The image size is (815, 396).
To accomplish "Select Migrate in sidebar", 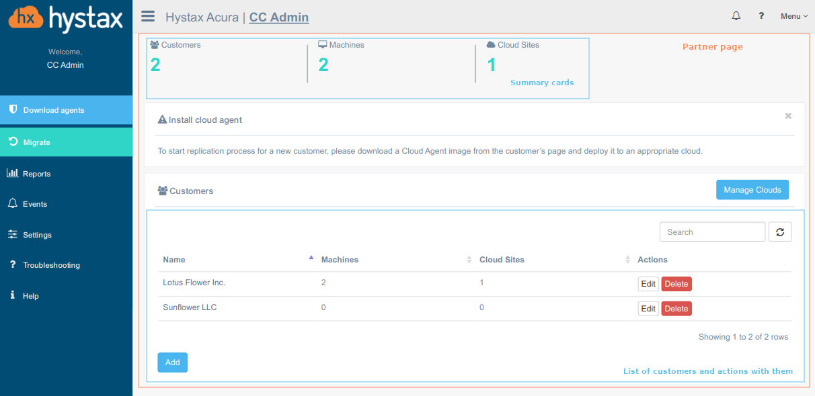I will click(x=66, y=142).
